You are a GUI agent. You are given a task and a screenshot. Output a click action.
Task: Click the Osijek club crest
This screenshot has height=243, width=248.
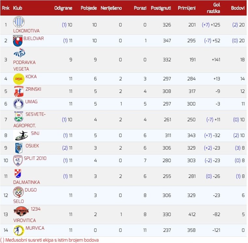[x=19, y=148]
